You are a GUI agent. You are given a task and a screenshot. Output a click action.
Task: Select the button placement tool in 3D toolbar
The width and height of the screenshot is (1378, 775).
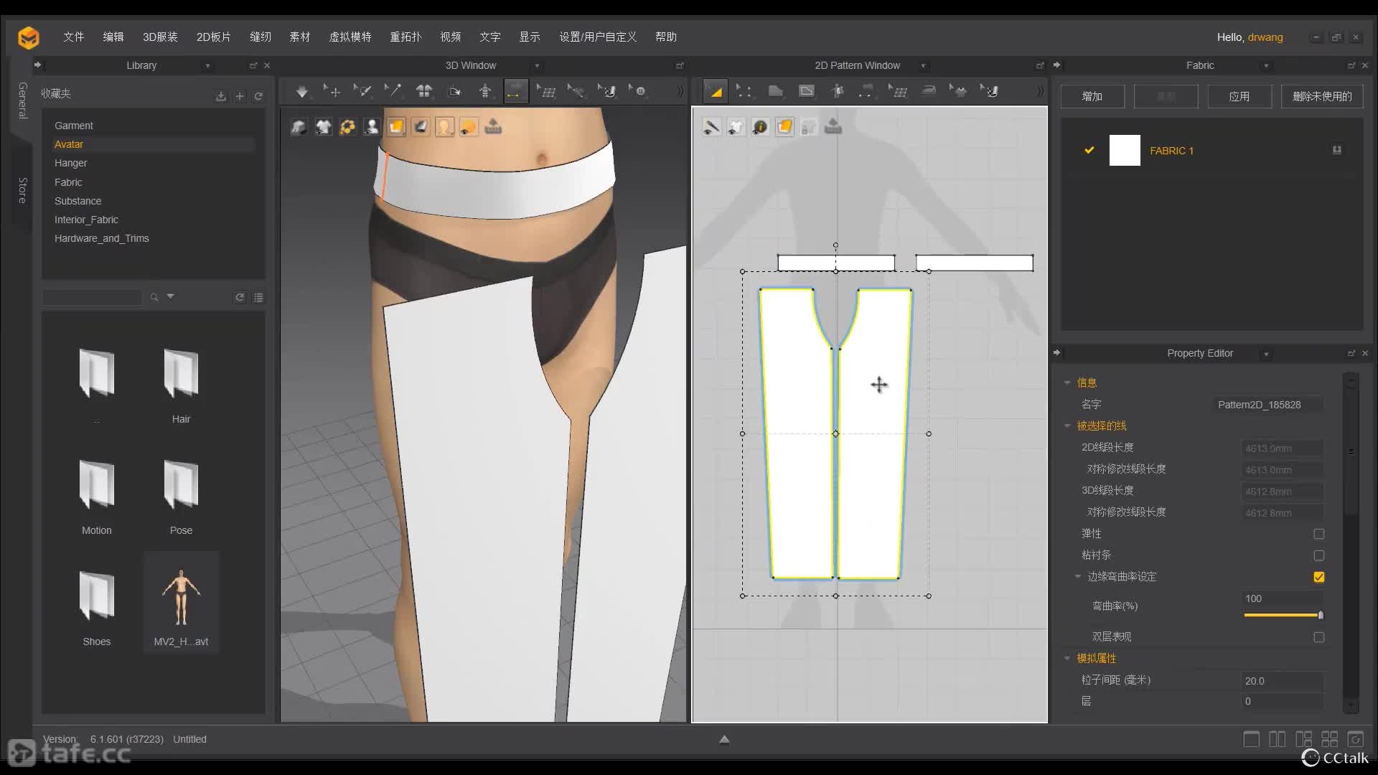(639, 91)
